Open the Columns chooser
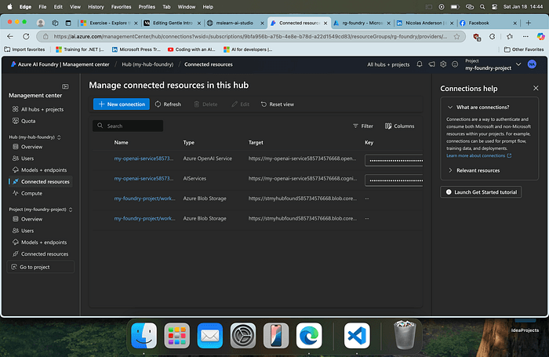Image resolution: width=549 pixels, height=357 pixels. 399,126
